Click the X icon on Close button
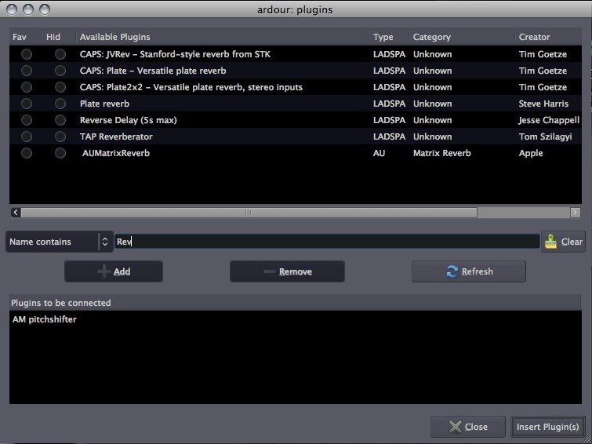The height and width of the screenshot is (444, 592). tap(455, 427)
